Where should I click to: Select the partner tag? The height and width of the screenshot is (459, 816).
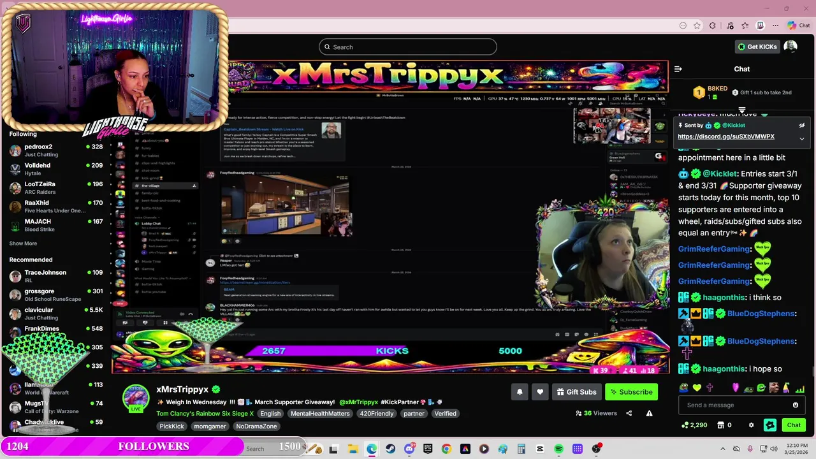(x=414, y=414)
